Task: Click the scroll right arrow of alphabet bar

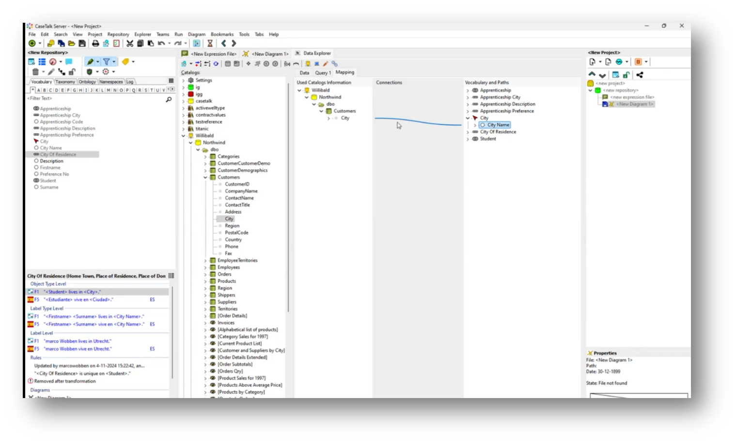Action: [173, 90]
